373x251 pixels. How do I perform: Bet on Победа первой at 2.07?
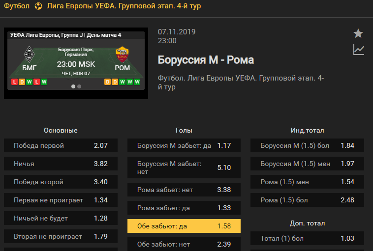(x=61, y=145)
